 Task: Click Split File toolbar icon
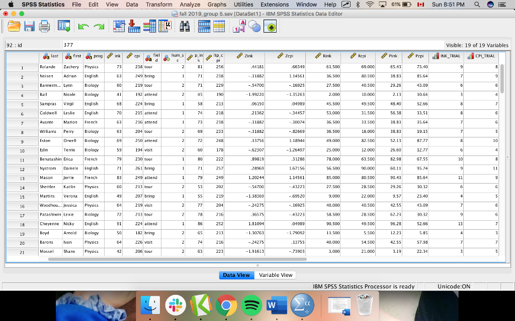click(204, 26)
